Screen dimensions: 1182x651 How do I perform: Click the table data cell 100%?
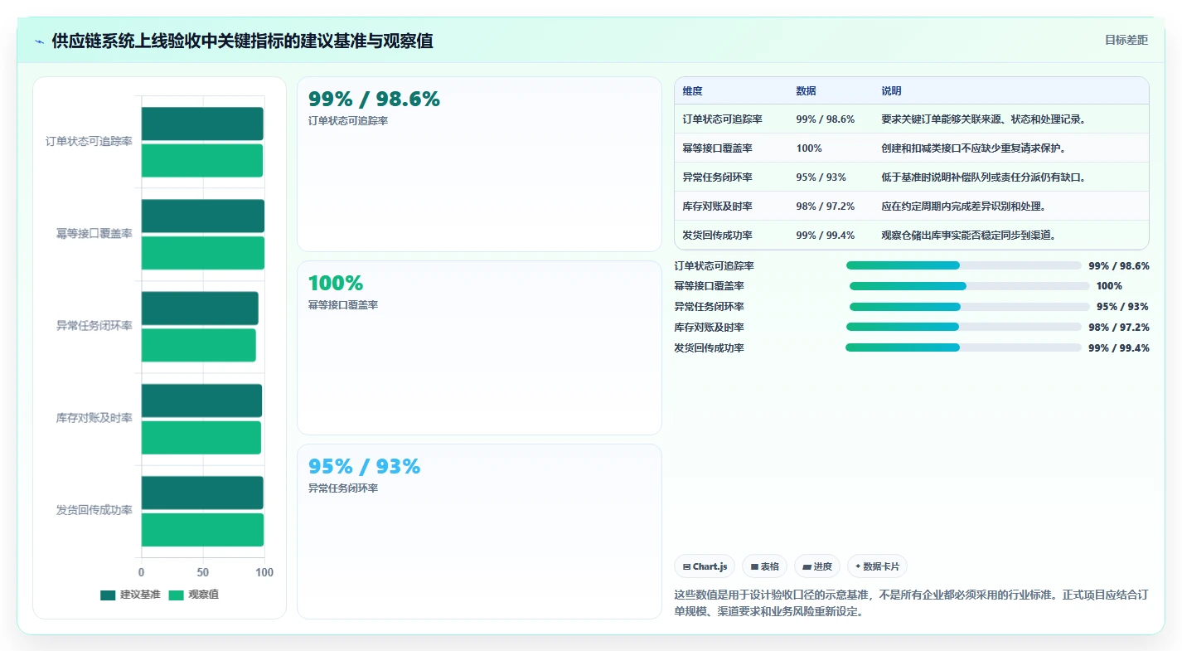pyautogui.click(x=809, y=148)
